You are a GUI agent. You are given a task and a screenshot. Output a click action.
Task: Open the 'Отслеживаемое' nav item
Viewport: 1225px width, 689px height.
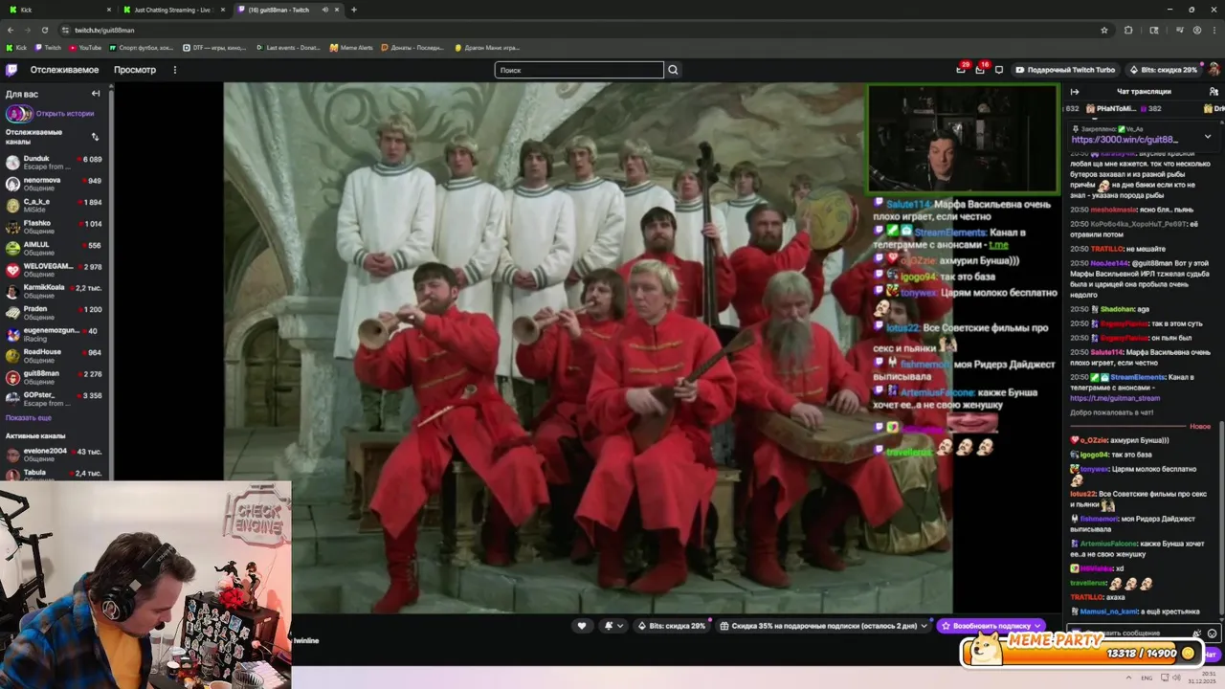click(64, 70)
